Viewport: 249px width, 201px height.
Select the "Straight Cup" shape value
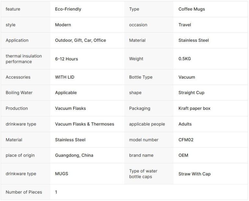(x=191, y=93)
